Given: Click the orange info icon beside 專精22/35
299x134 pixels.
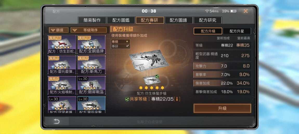Looking at the screenshot, I should point(177,99).
